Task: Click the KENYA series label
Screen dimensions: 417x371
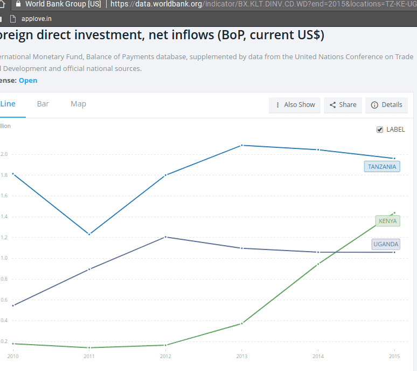Action: pos(387,221)
